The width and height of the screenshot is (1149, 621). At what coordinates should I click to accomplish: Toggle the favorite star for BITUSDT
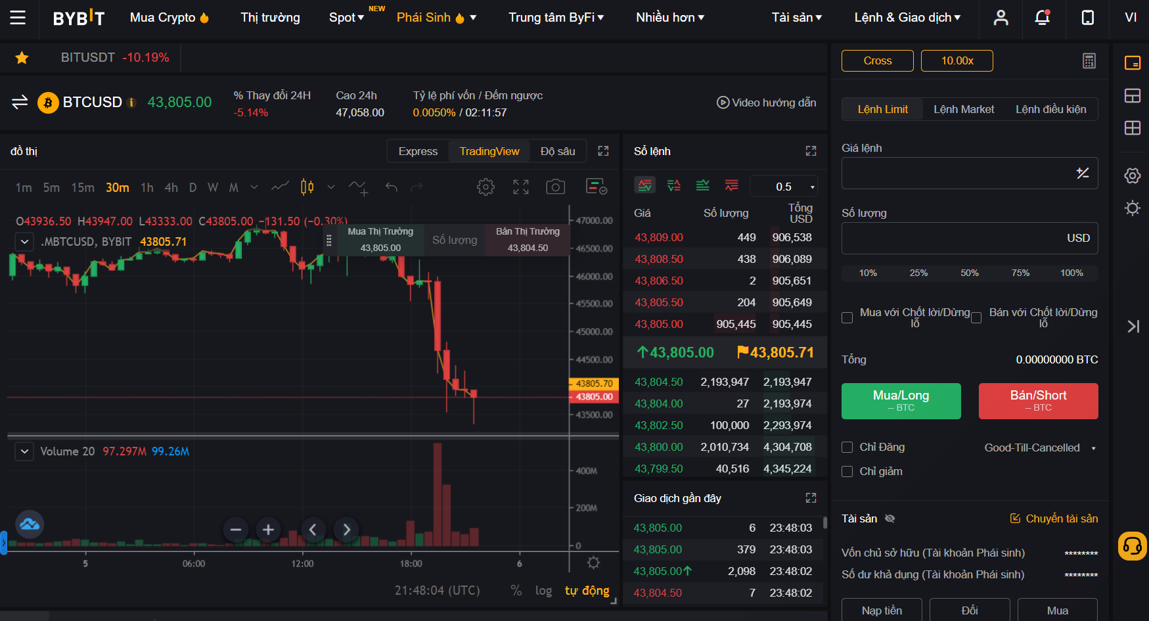(22, 58)
